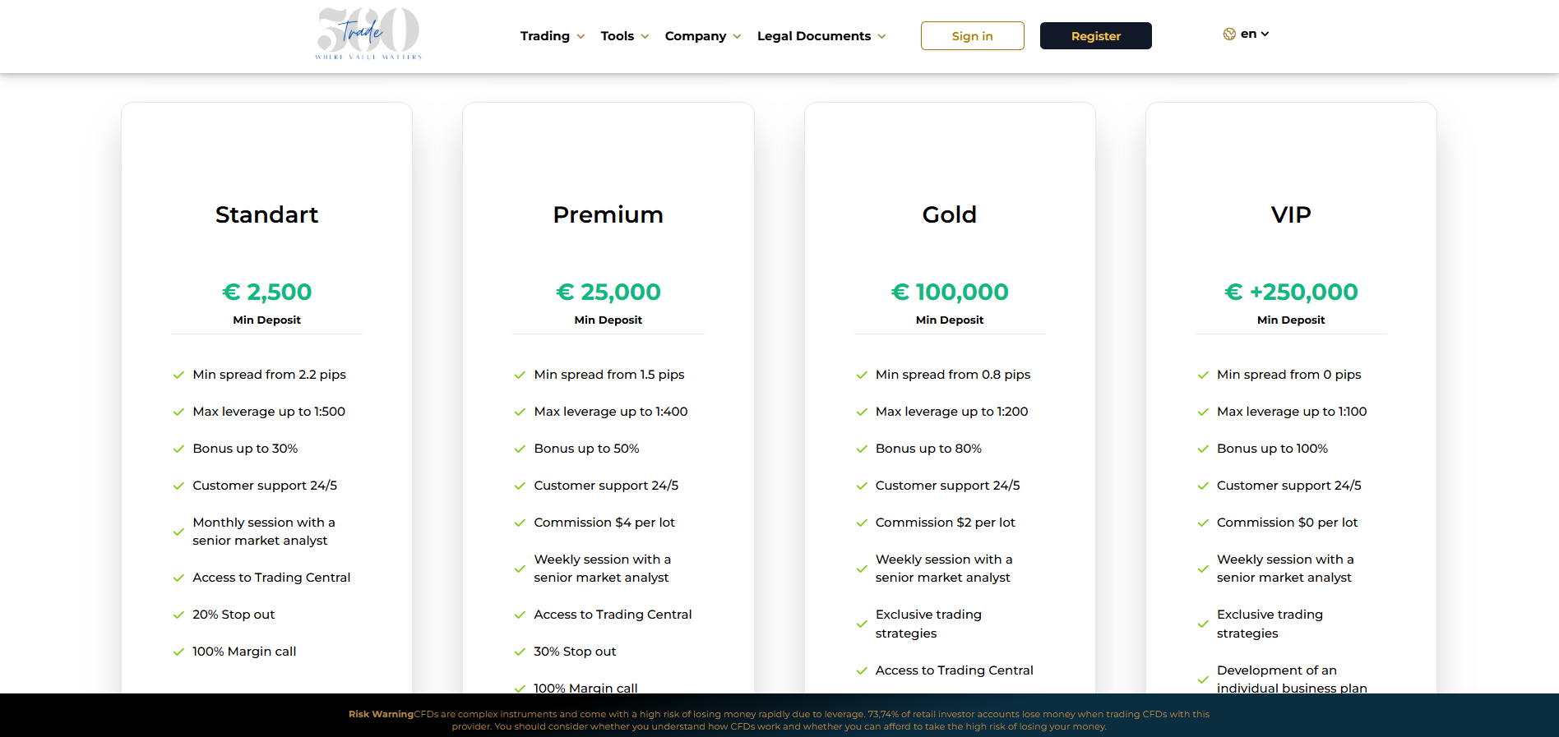Open the en language selector
Image resolution: width=1559 pixels, height=737 pixels.
1254,34
